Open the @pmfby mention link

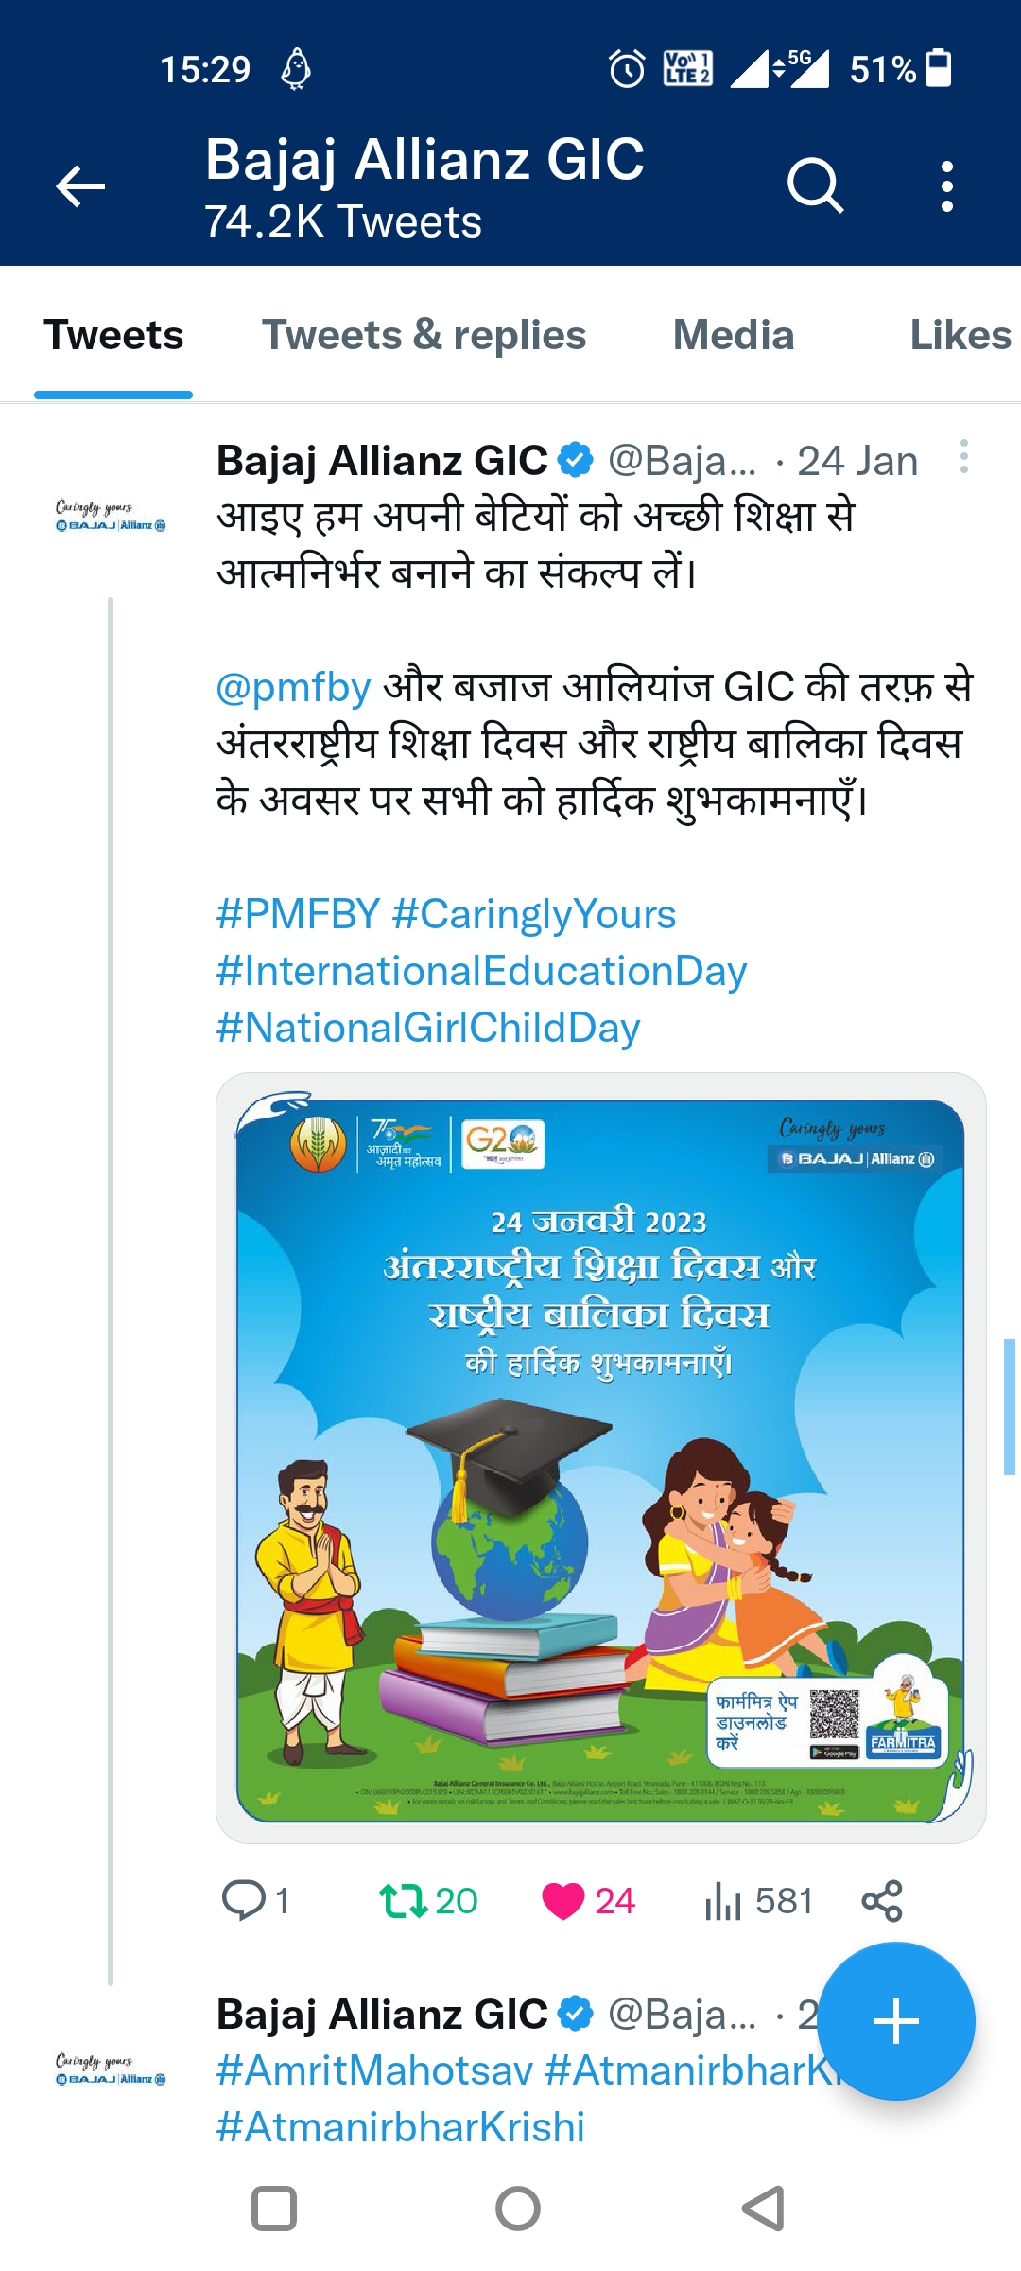tap(293, 688)
